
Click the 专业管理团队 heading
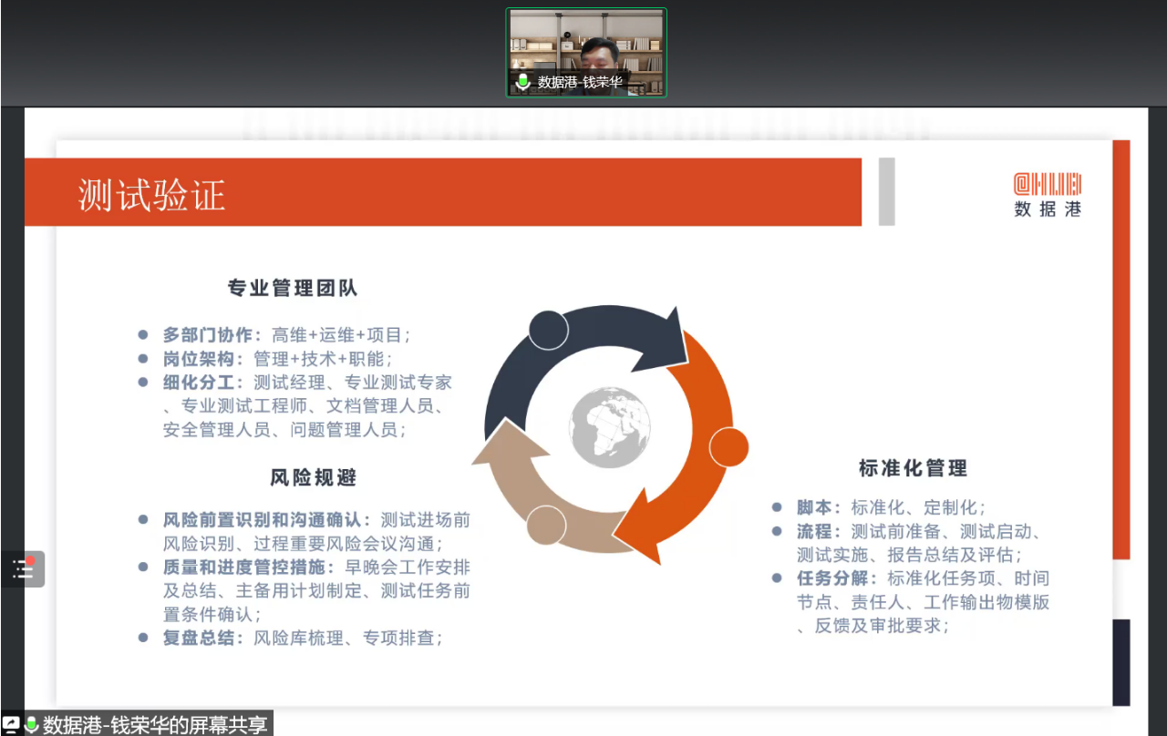tap(293, 289)
